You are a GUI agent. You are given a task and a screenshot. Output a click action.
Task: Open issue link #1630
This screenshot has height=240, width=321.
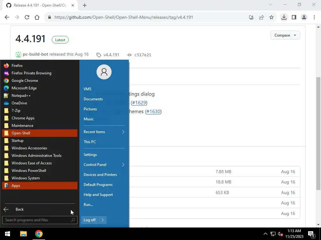pos(153,112)
